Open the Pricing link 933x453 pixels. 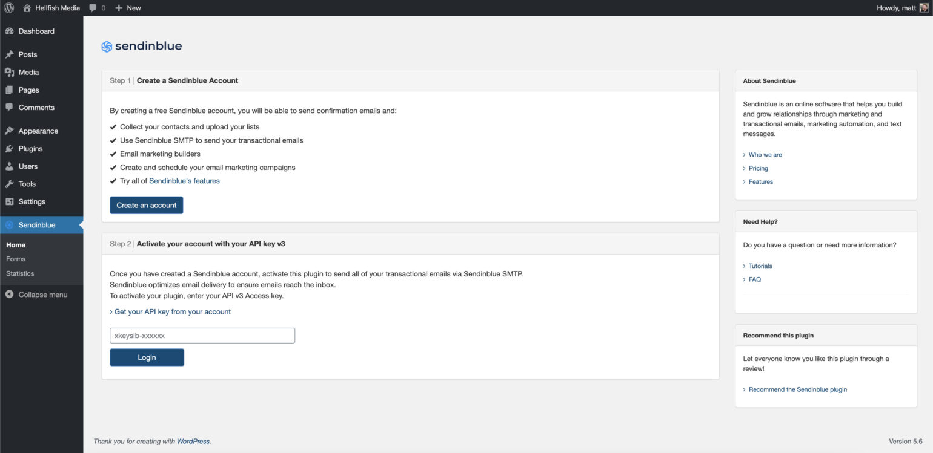pos(759,168)
